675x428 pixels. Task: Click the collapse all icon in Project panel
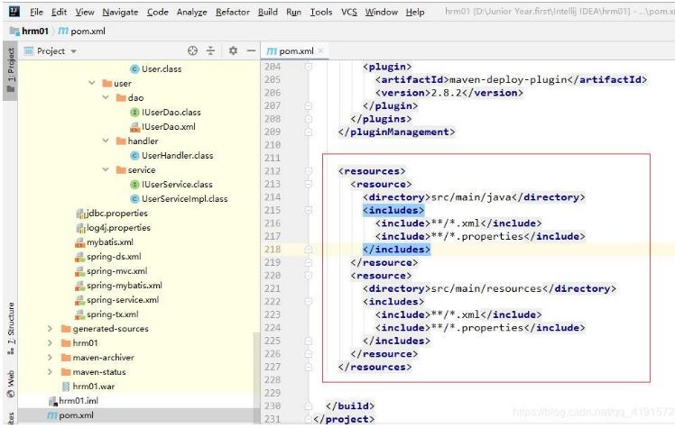tap(211, 51)
